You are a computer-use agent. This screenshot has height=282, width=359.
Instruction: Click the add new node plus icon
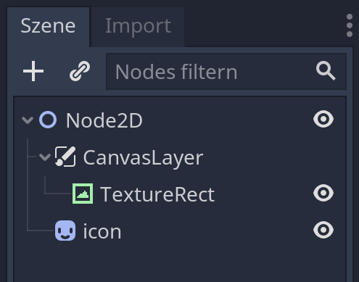pos(33,71)
